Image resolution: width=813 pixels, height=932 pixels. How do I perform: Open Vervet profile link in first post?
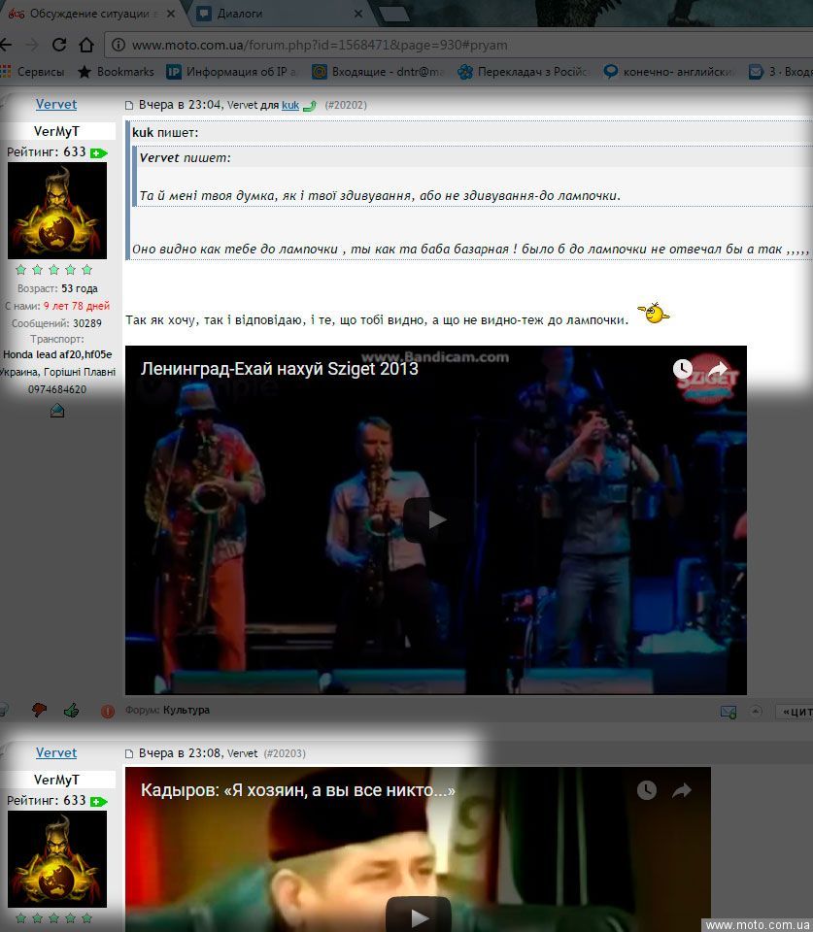[x=56, y=105]
